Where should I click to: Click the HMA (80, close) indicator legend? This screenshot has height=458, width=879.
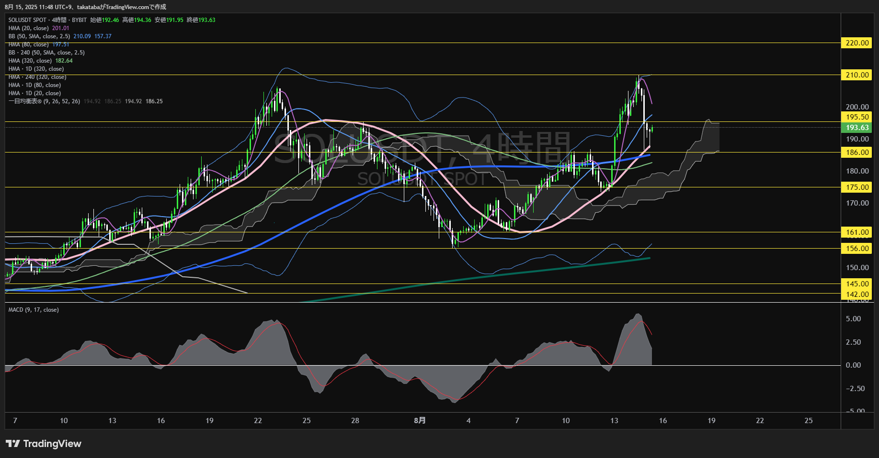coord(39,44)
